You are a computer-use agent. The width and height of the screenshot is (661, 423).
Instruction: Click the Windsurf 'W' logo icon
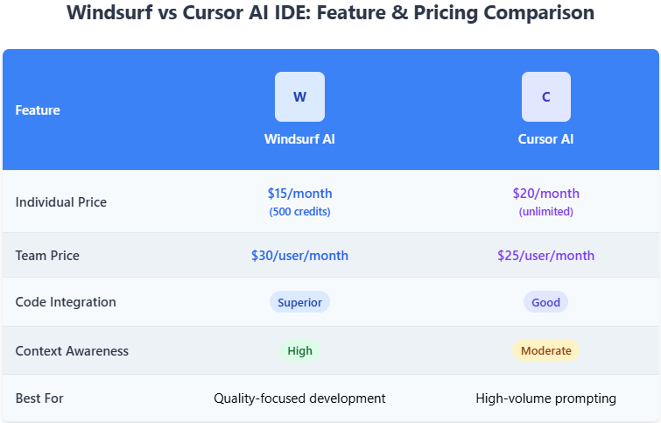(x=299, y=96)
